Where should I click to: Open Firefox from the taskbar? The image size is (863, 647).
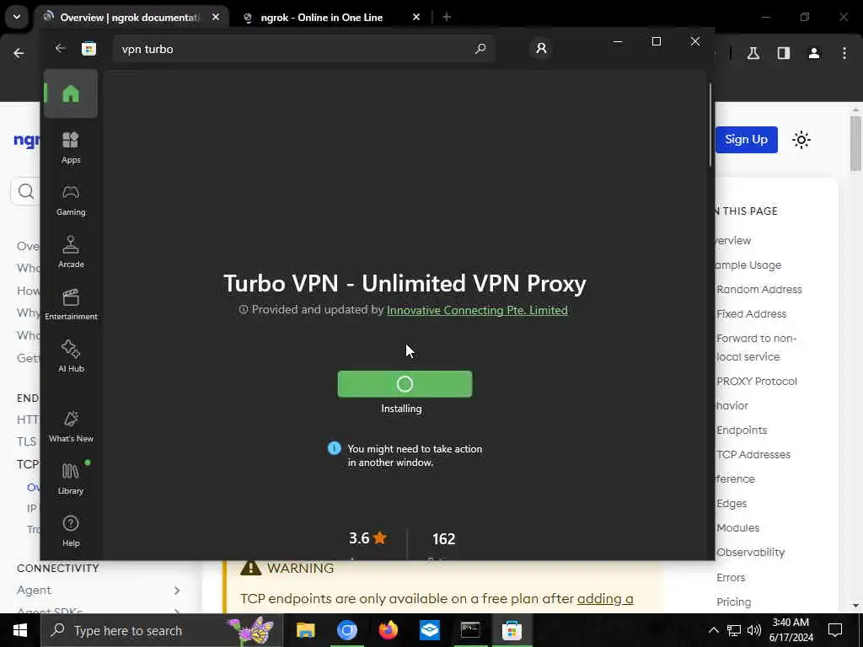388,630
